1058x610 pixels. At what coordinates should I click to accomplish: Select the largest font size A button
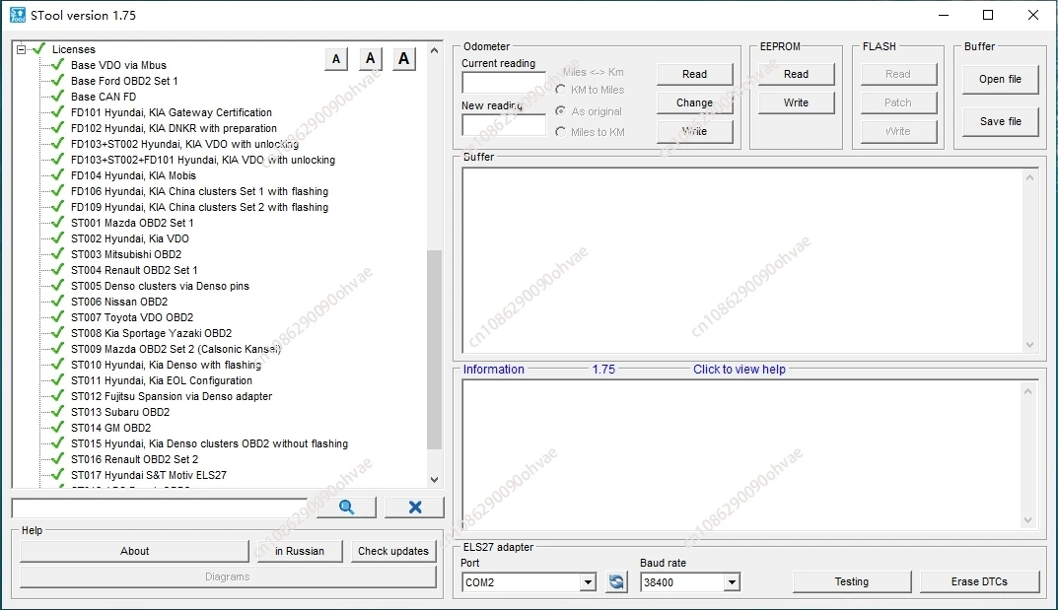pos(403,59)
